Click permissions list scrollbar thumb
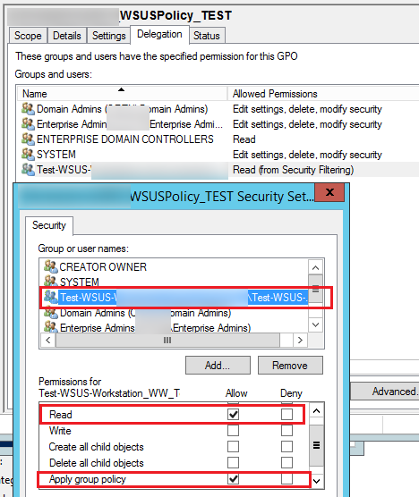 (x=316, y=445)
